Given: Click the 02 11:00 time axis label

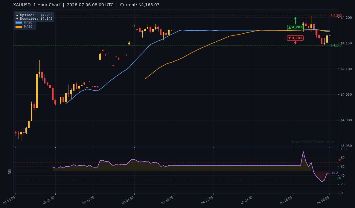Looking at the screenshot, I should coord(89,200).
